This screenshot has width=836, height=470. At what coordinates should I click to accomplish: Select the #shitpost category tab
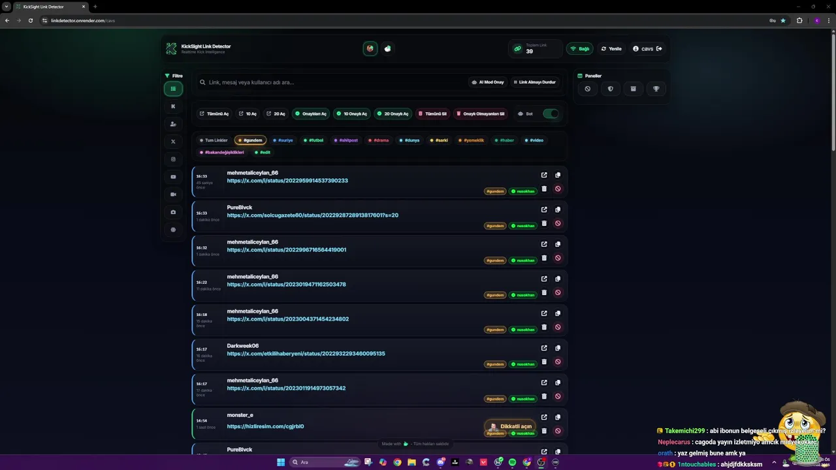coord(346,140)
